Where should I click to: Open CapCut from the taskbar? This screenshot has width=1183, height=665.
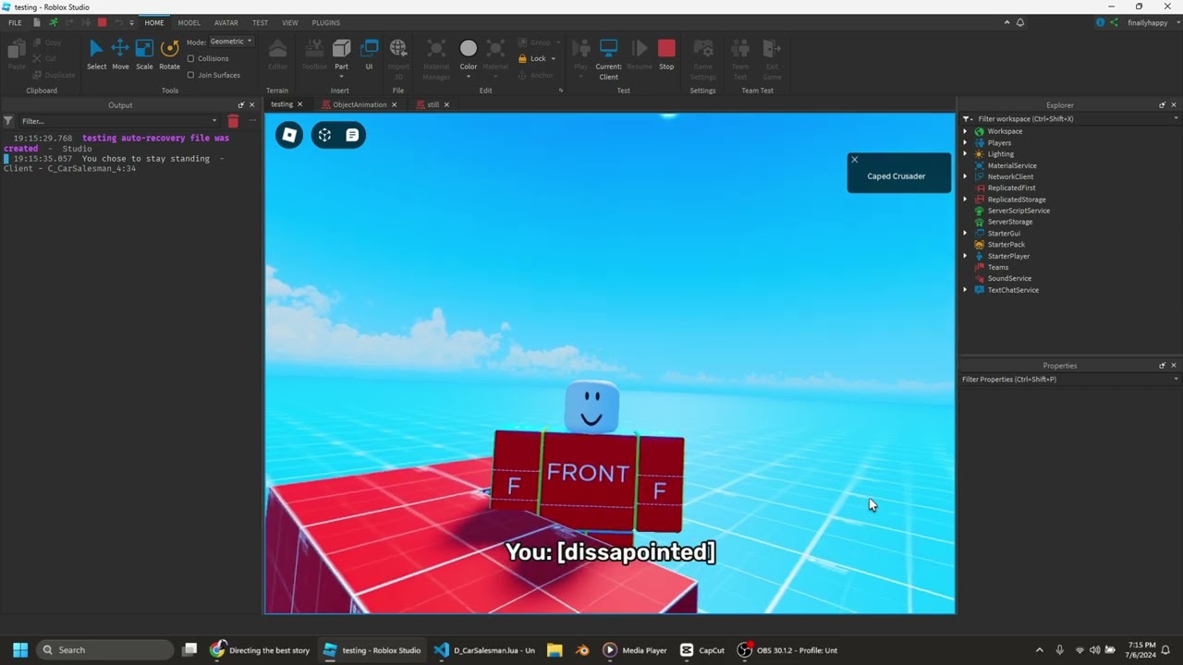pyautogui.click(x=702, y=650)
